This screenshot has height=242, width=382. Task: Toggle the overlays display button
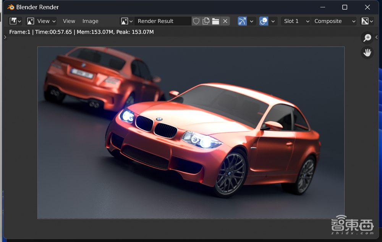(x=264, y=21)
